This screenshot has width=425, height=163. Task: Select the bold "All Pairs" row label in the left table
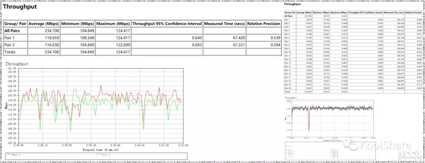click(x=12, y=31)
